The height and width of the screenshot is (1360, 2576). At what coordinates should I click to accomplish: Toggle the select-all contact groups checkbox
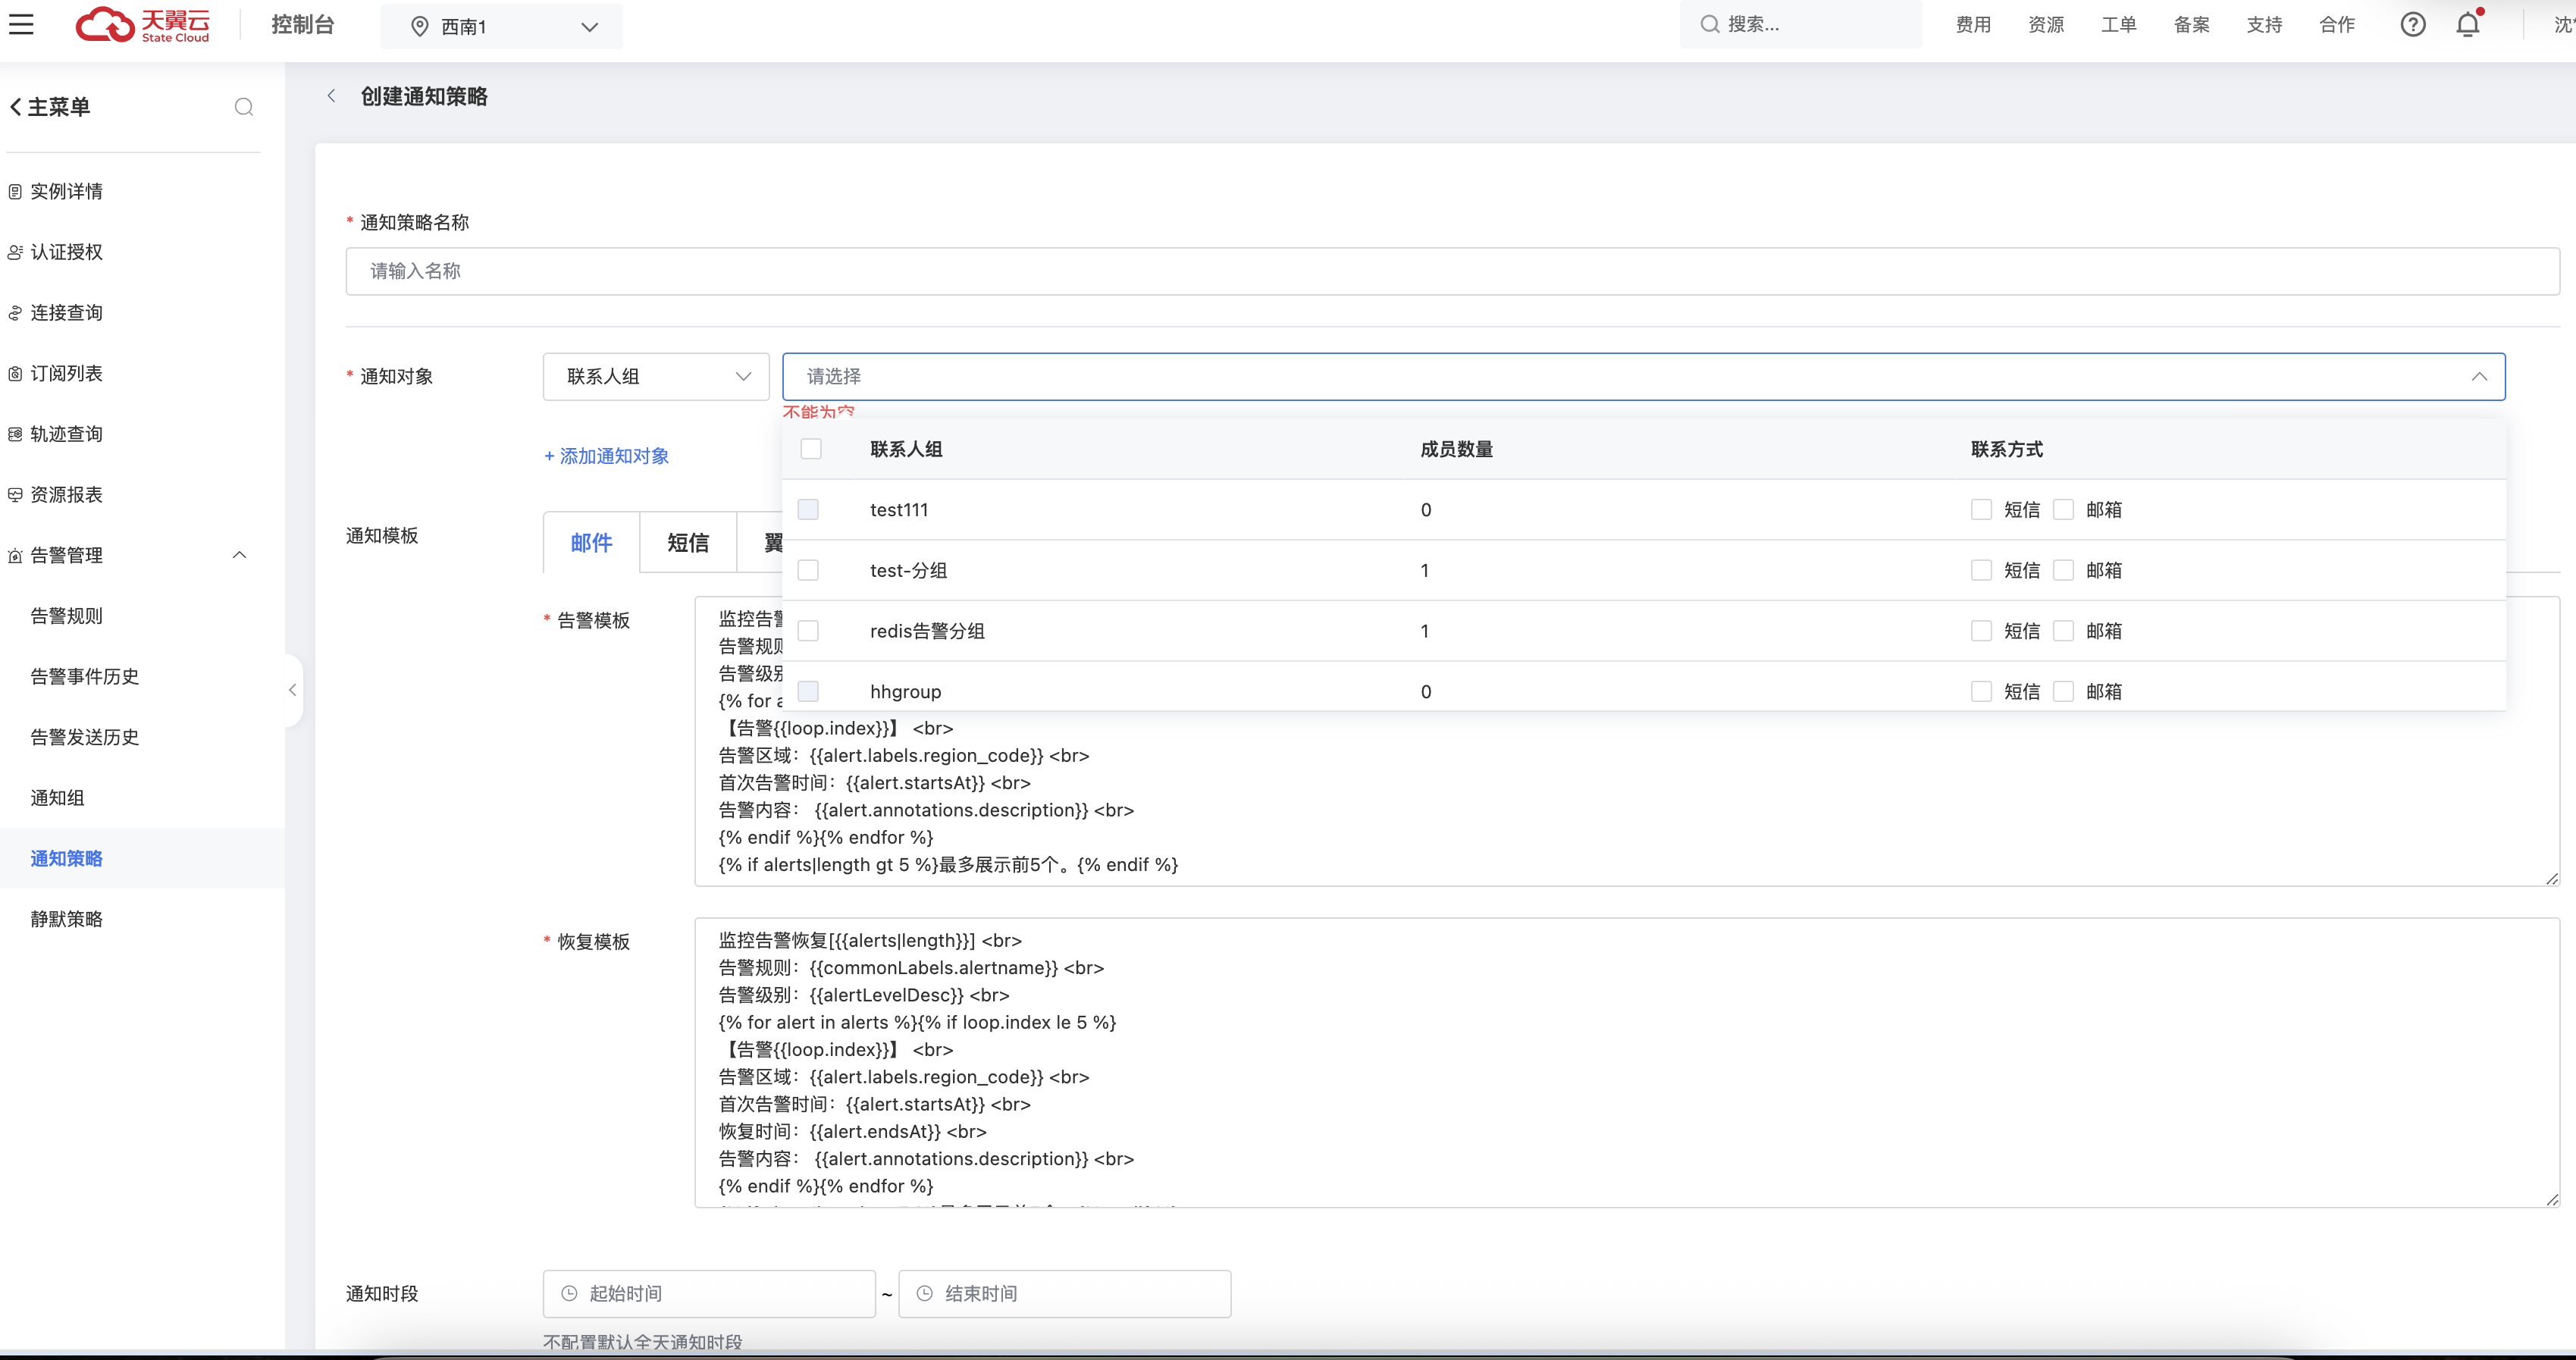point(811,449)
